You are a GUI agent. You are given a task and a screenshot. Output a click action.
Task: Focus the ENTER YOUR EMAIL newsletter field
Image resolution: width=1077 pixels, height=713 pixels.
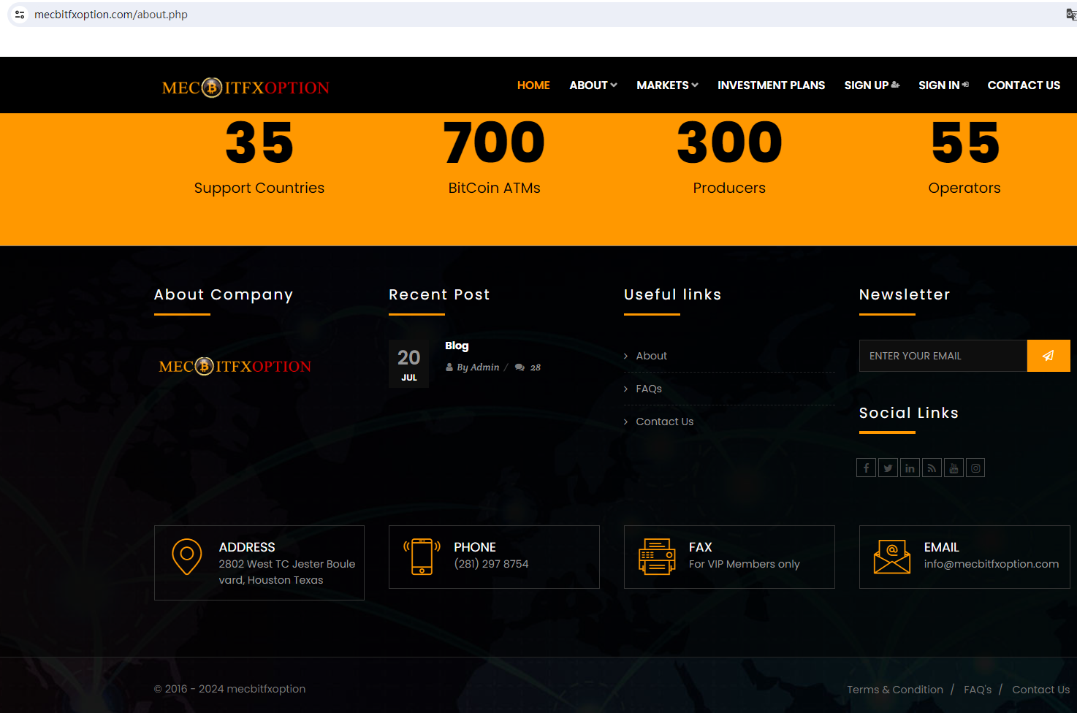(x=943, y=356)
